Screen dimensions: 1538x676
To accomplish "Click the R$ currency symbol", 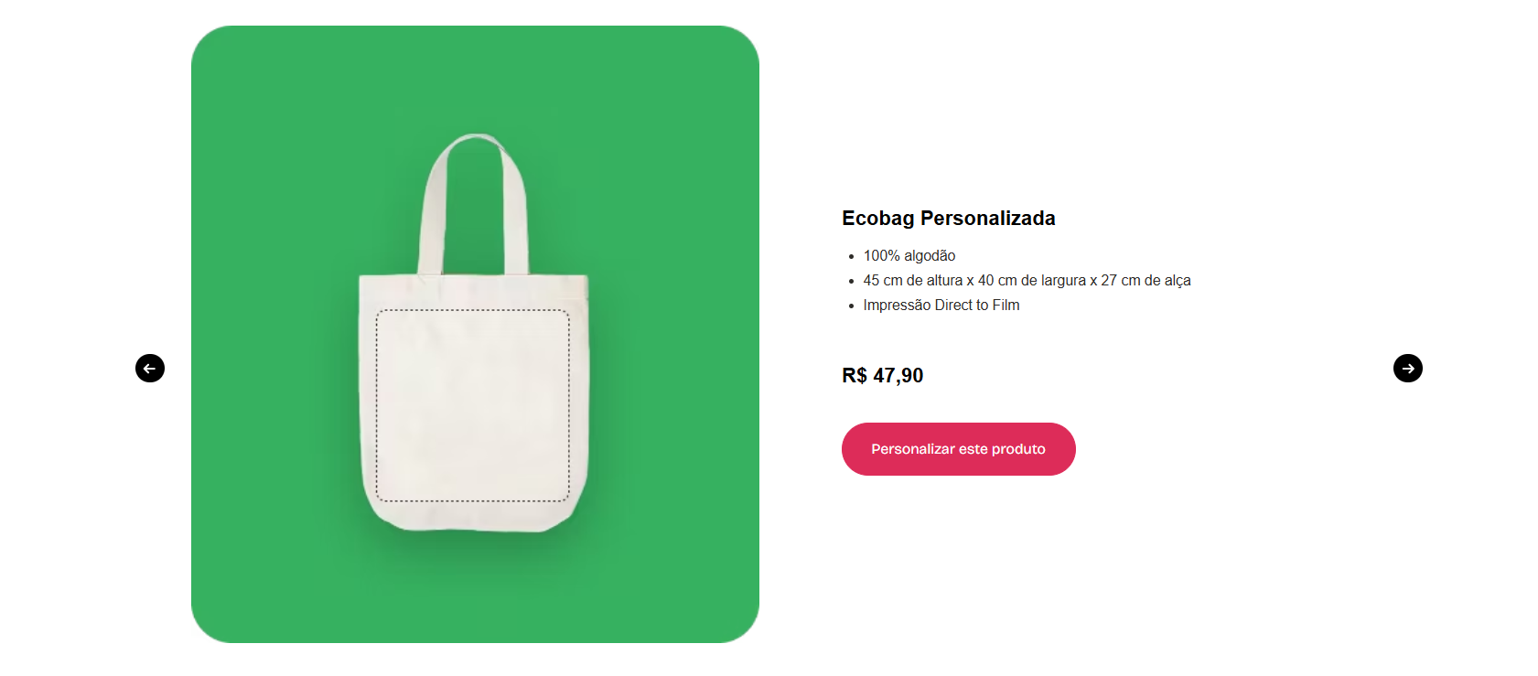I will pos(855,376).
